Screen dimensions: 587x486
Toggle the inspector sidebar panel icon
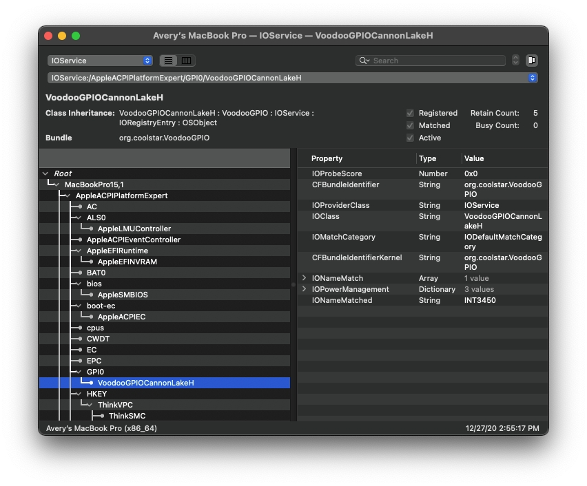[532, 61]
